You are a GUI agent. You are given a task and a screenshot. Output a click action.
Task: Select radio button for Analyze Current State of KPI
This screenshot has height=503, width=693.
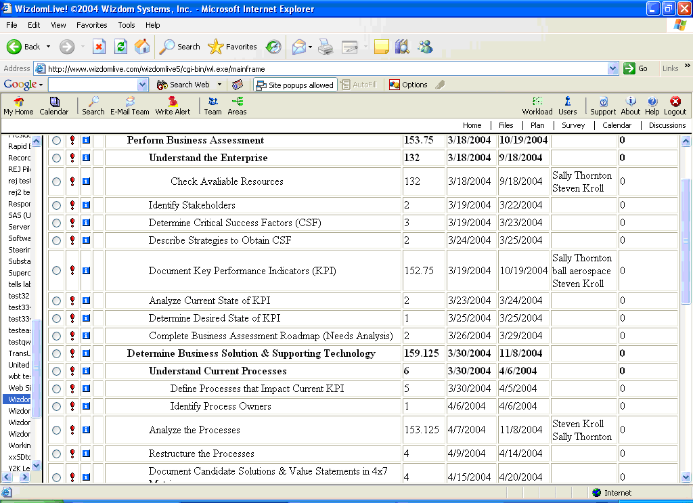point(56,301)
